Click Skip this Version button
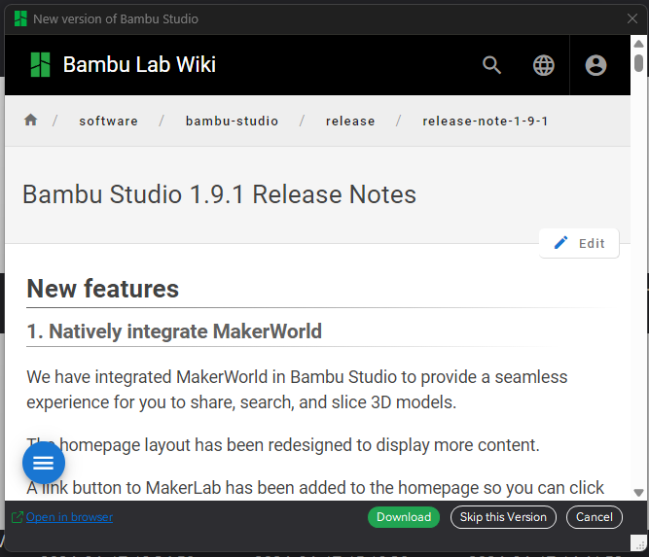The image size is (649, 557). (503, 517)
